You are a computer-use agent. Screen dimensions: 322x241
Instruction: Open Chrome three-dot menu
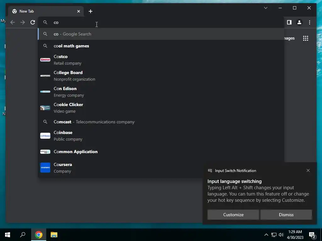coord(309,22)
